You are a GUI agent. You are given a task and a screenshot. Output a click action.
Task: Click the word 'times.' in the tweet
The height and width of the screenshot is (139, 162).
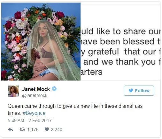tap(14, 113)
